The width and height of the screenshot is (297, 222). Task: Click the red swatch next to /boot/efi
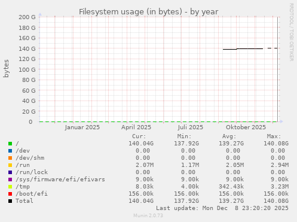pos(10,194)
